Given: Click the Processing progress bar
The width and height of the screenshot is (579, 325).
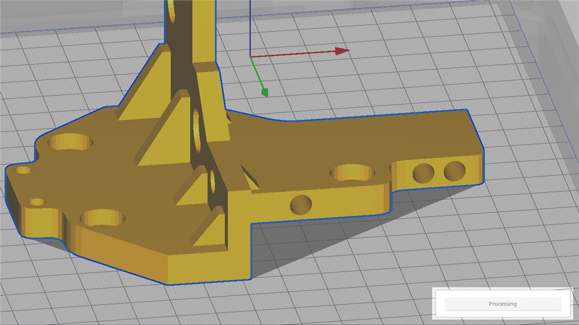Looking at the screenshot, I should pyautogui.click(x=502, y=304).
